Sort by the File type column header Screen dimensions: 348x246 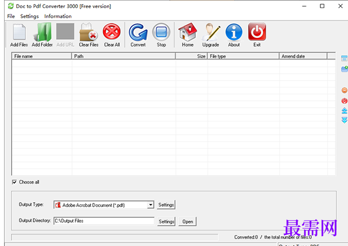pyautogui.click(x=244, y=56)
